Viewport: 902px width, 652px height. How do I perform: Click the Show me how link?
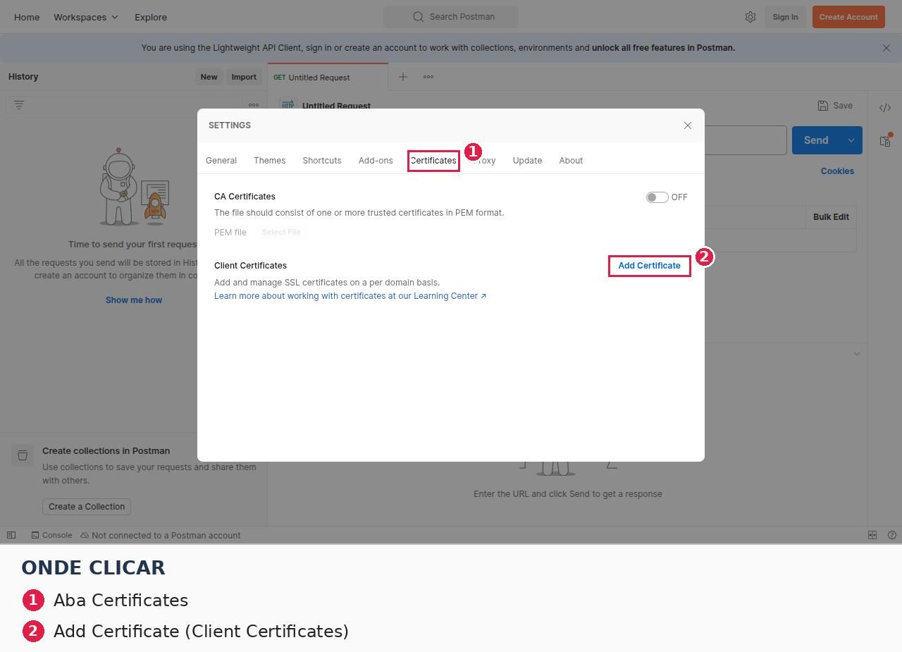(134, 300)
